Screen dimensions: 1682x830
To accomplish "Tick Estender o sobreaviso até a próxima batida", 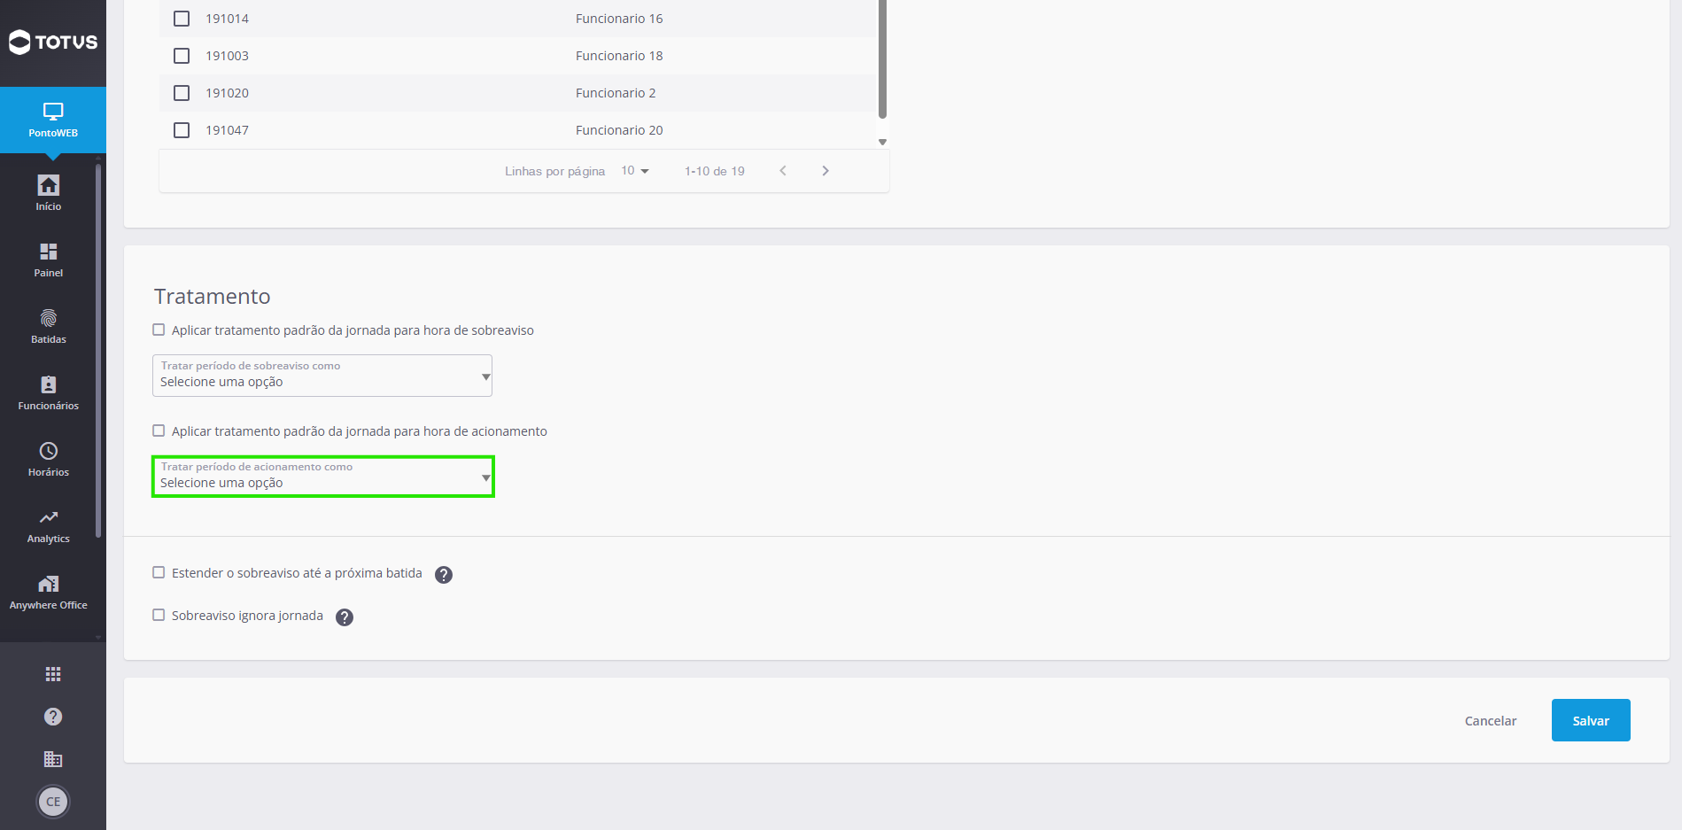I will pyautogui.click(x=159, y=572).
